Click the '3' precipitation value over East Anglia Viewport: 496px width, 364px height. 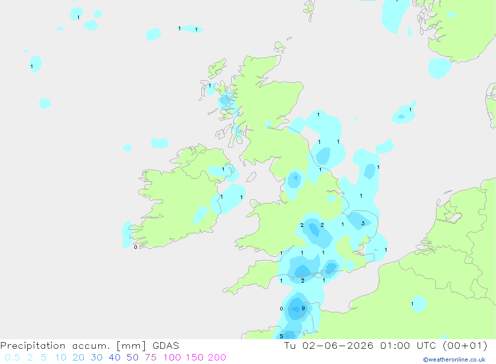coord(363,223)
